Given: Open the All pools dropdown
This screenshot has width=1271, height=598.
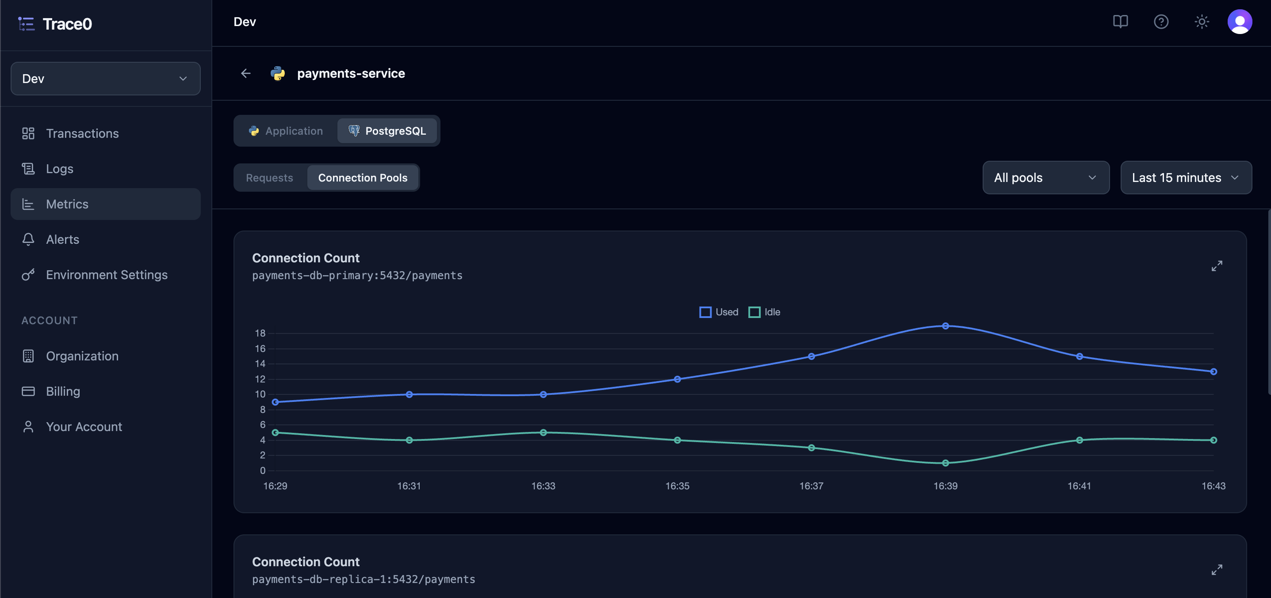Looking at the screenshot, I should (x=1045, y=178).
